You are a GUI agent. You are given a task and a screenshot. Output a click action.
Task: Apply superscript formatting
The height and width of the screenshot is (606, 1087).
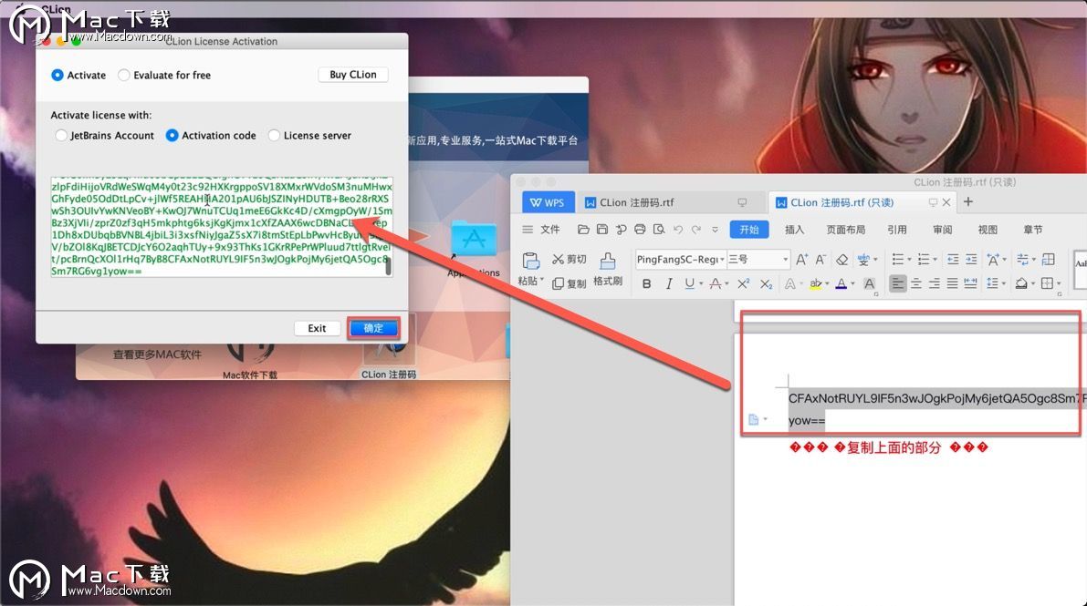click(743, 283)
